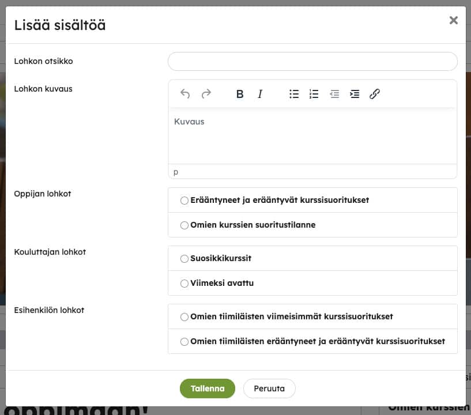This screenshot has height=415, width=471.
Task: Select Omien tiimiläisten viimeisimmät kurssisuoritukset
Action: pos(184,317)
